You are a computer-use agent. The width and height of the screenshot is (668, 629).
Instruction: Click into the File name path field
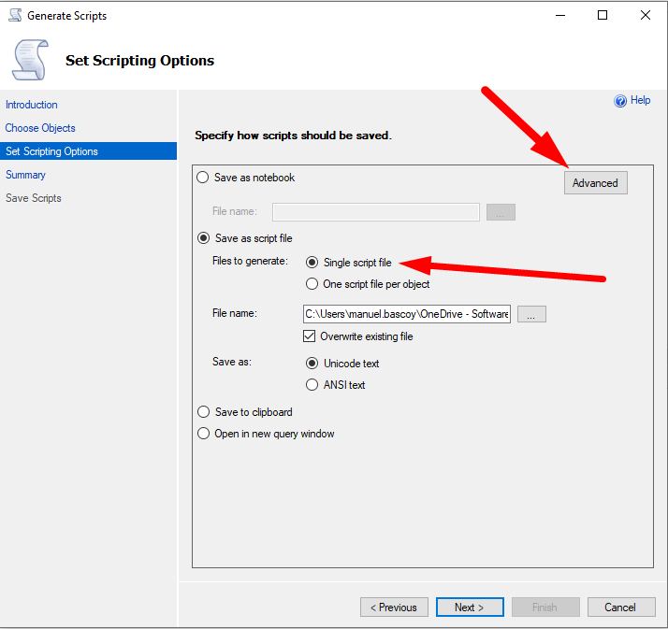pos(406,314)
